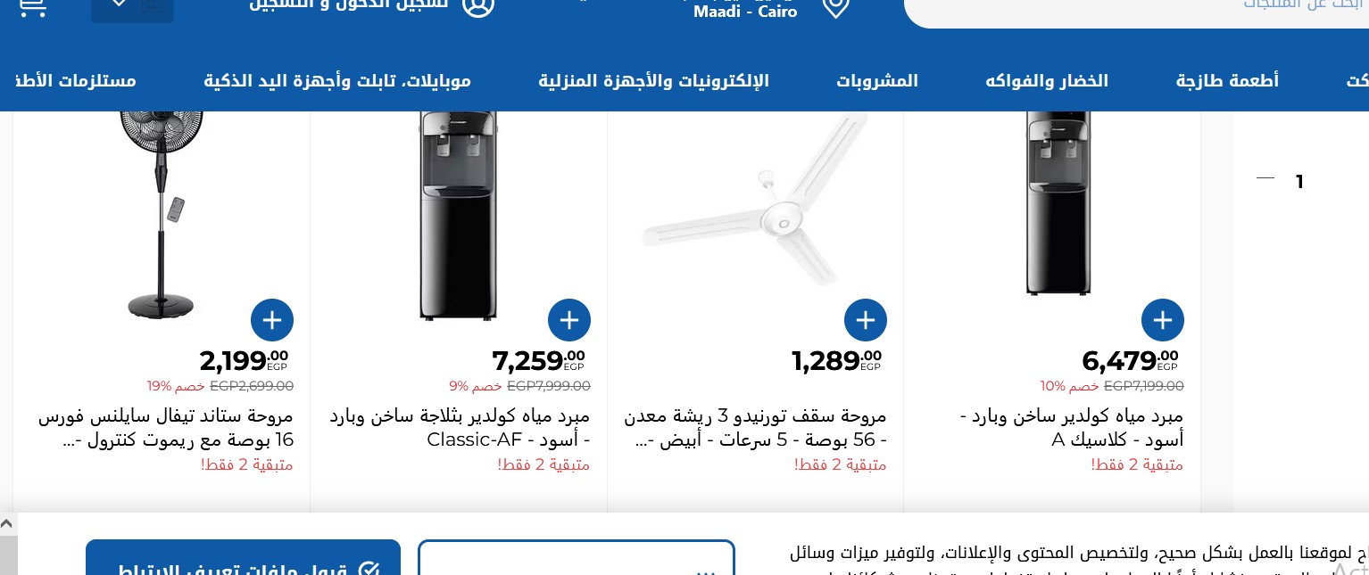This screenshot has height=575, width=1369.
Task: Add Koldair Classic A cooler to cart
Action: (1162, 320)
